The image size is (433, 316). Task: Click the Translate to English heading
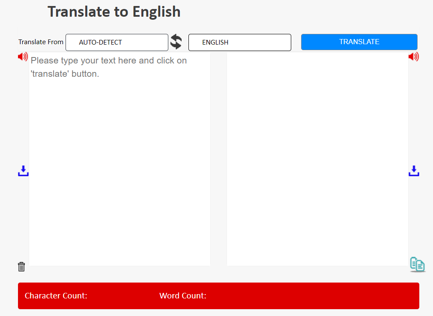[x=114, y=12]
